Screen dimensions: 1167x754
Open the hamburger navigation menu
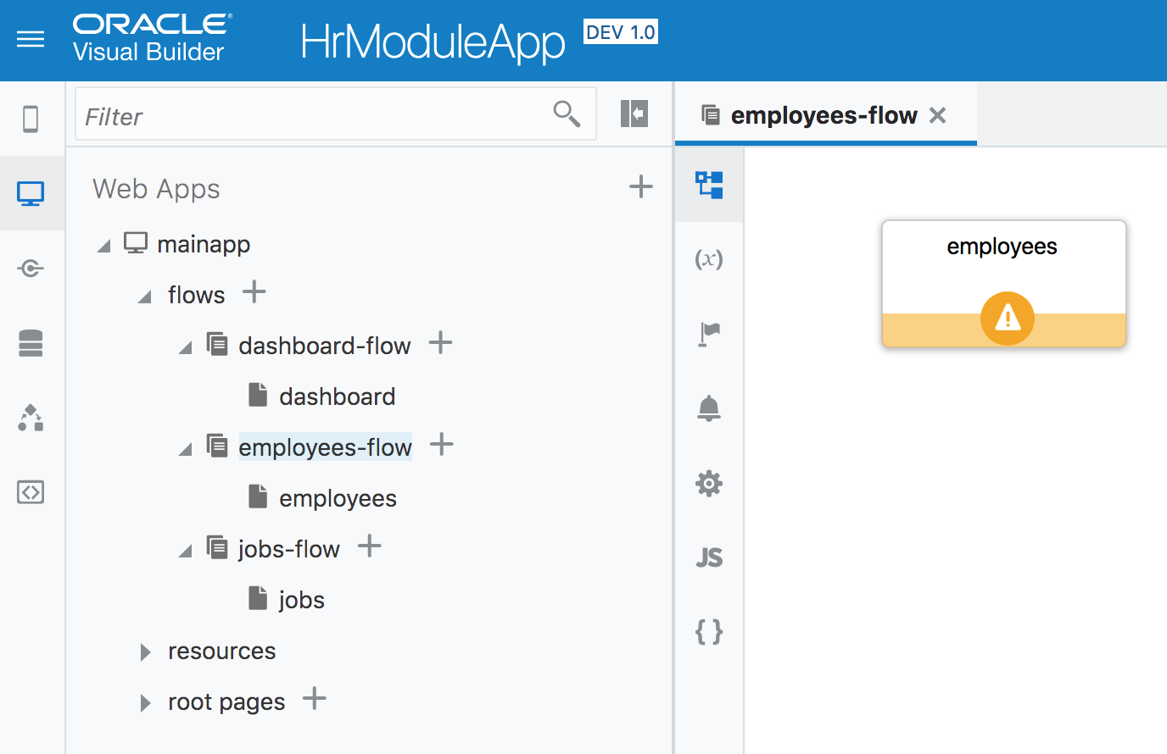[x=31, y=38]
